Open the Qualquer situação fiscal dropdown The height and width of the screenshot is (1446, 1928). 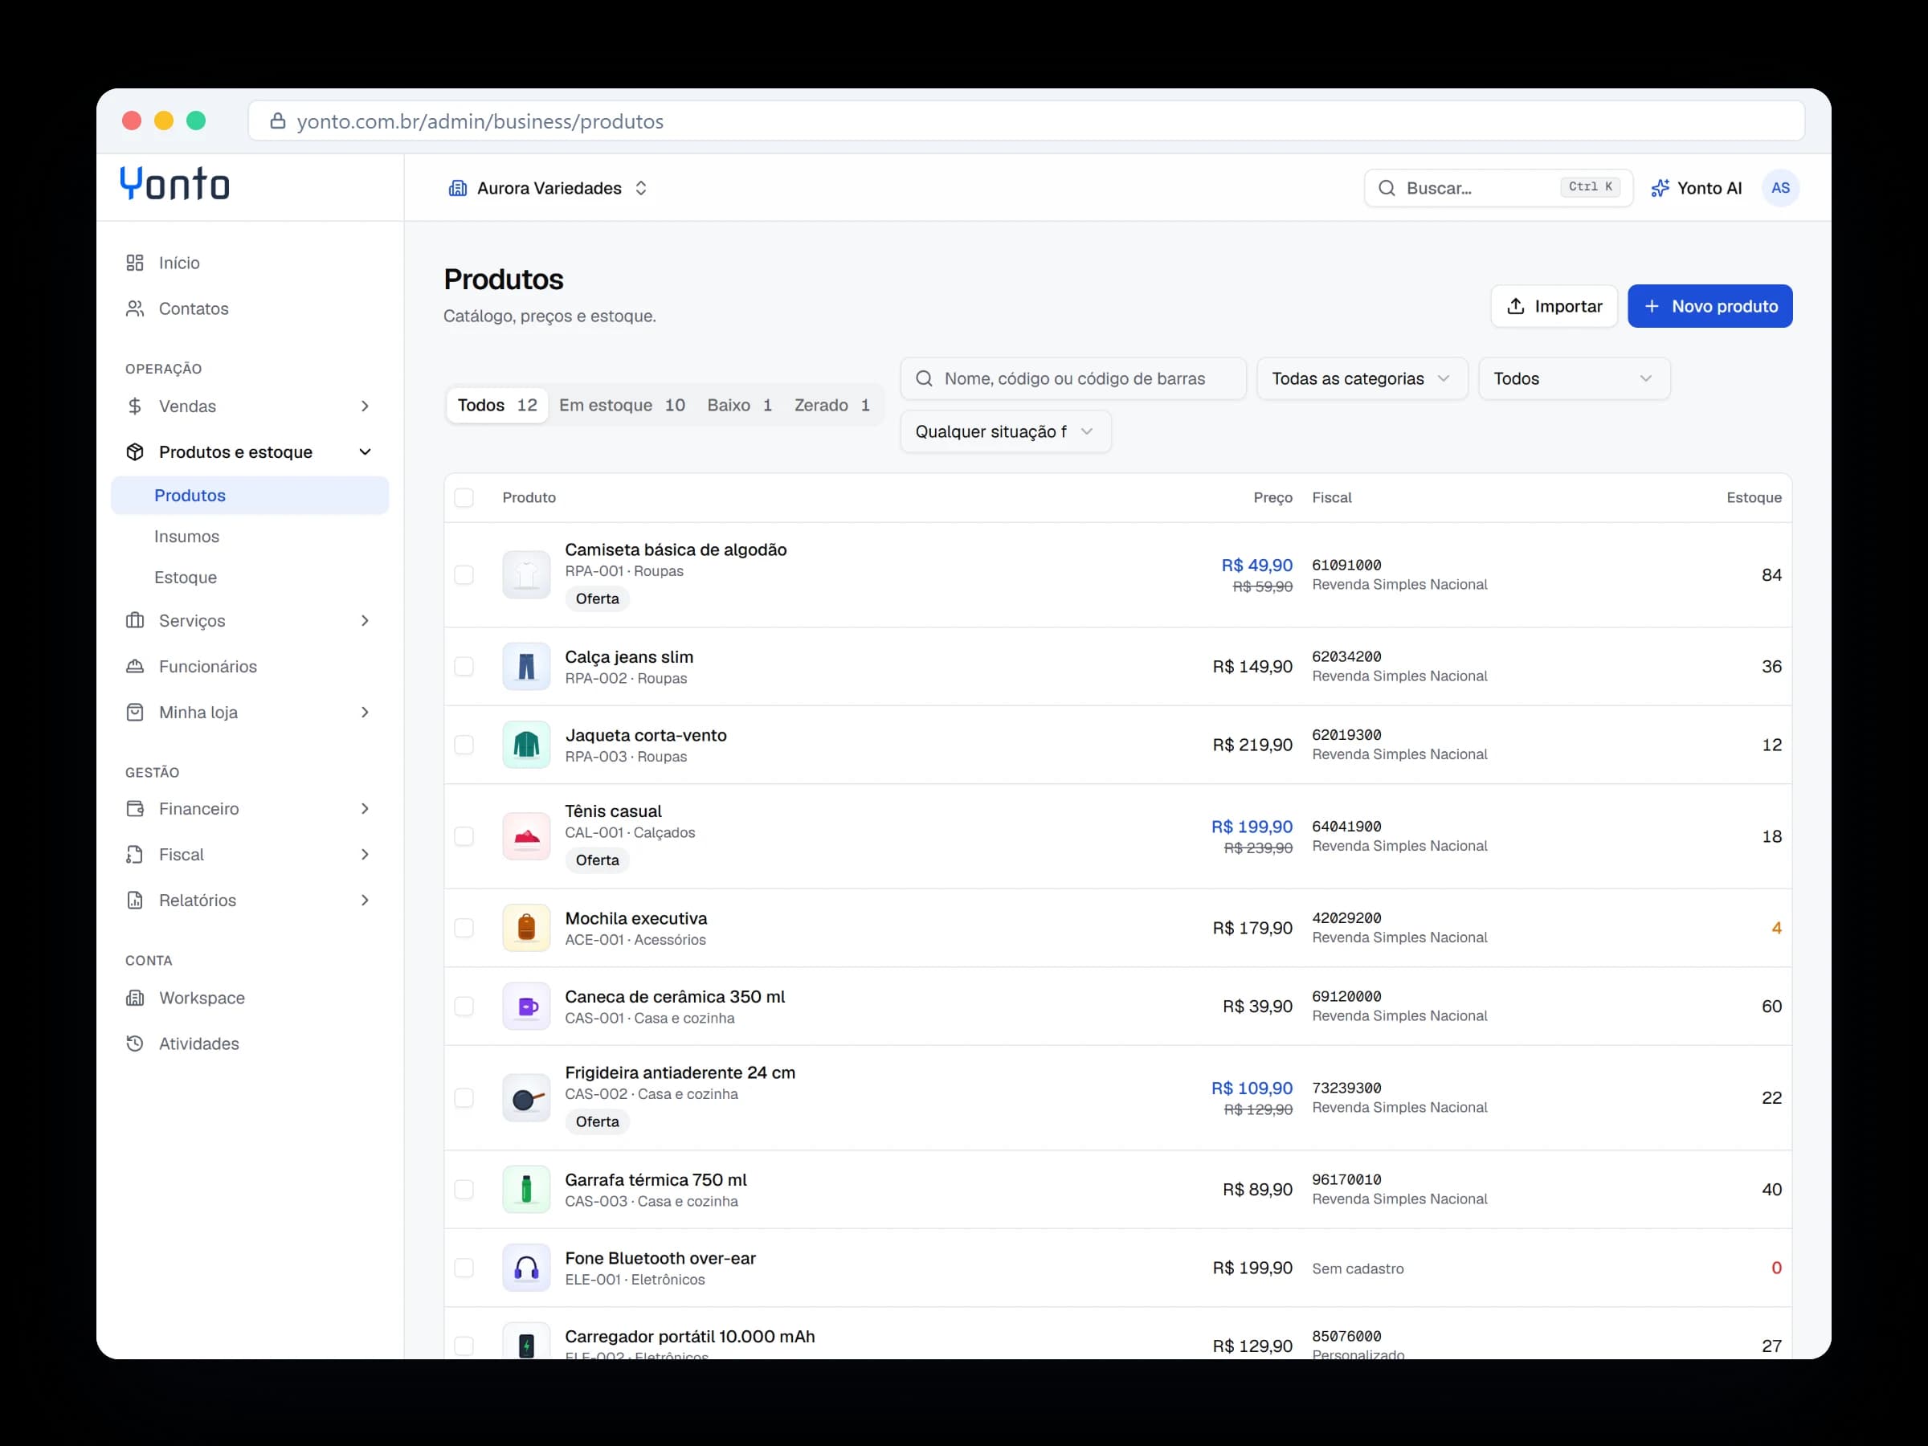click(1005, 431)
